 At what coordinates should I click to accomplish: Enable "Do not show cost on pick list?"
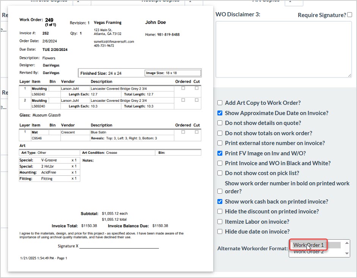220,173
